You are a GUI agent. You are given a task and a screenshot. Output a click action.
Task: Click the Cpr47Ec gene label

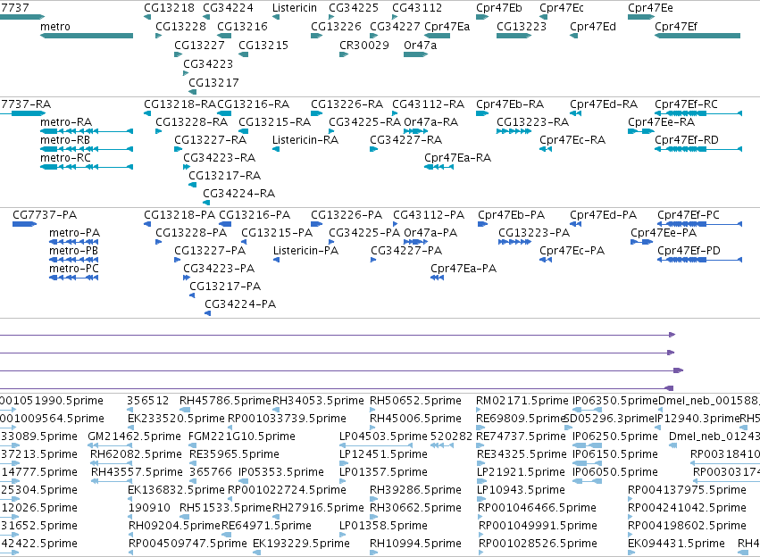click(x=561, y=8)
